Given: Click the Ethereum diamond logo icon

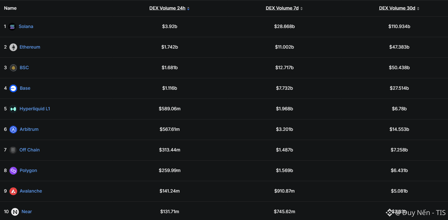Looking at the screenshot, I should click(x=13, y=47).
